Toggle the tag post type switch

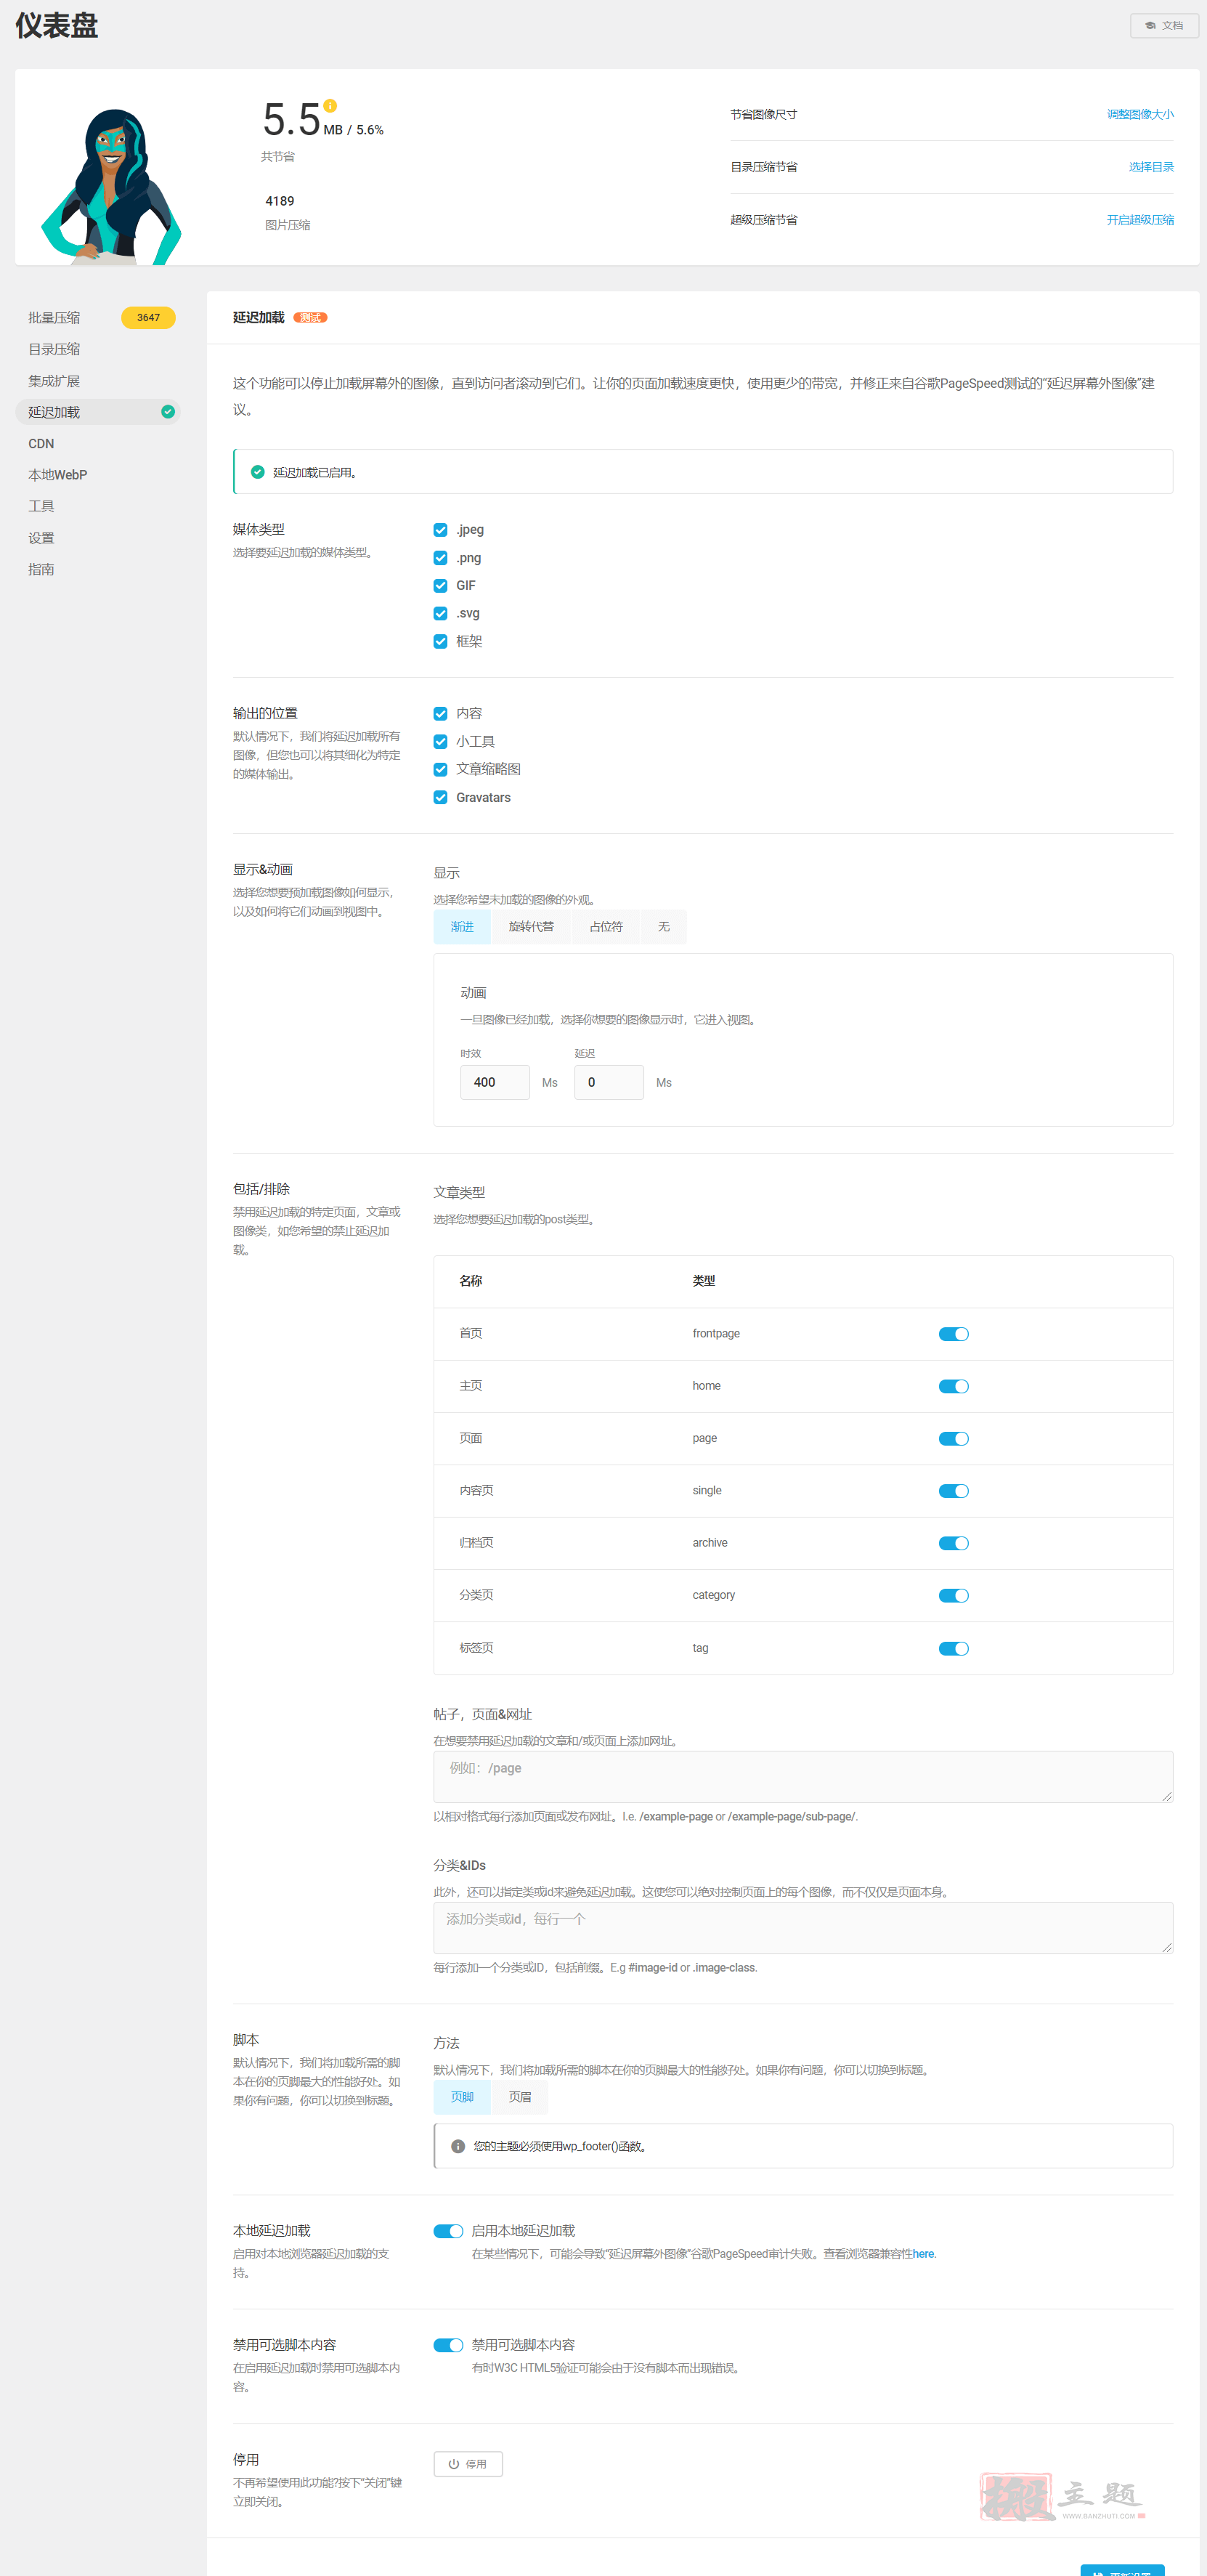954,1649
